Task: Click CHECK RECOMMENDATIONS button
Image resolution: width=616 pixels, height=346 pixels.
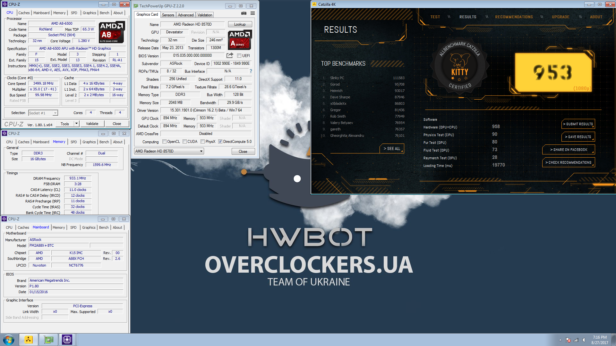Action: click(x=568, y=162)
